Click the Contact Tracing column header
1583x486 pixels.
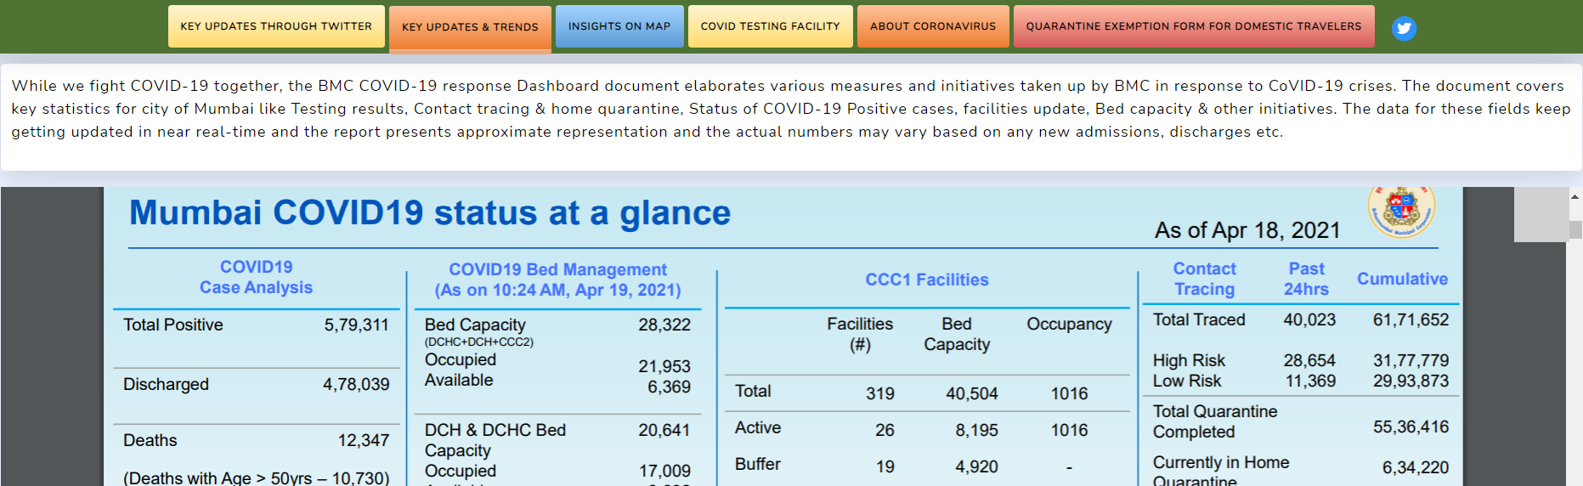[x=1205, y=279]
